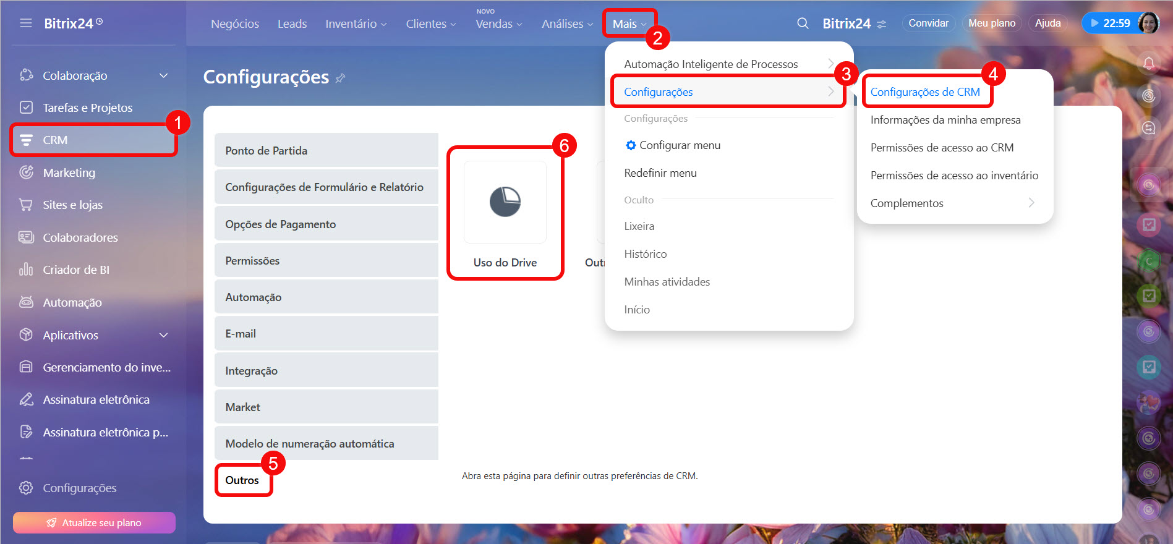The image size is (1173, 544).
Task: Click the Convidar button
Action: (928, 23)
